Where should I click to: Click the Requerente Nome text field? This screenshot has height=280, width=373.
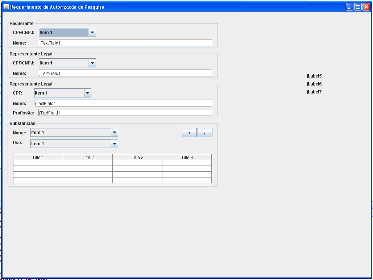(x=125, y=43)
